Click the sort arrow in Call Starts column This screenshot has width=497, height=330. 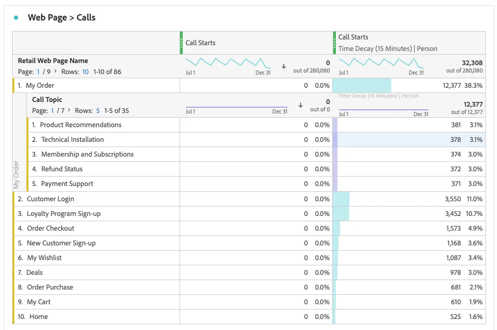point(284,66)
